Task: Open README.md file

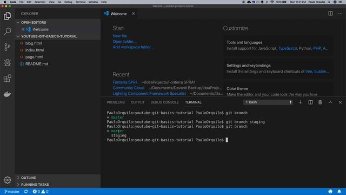Action: tap(37, 64)
